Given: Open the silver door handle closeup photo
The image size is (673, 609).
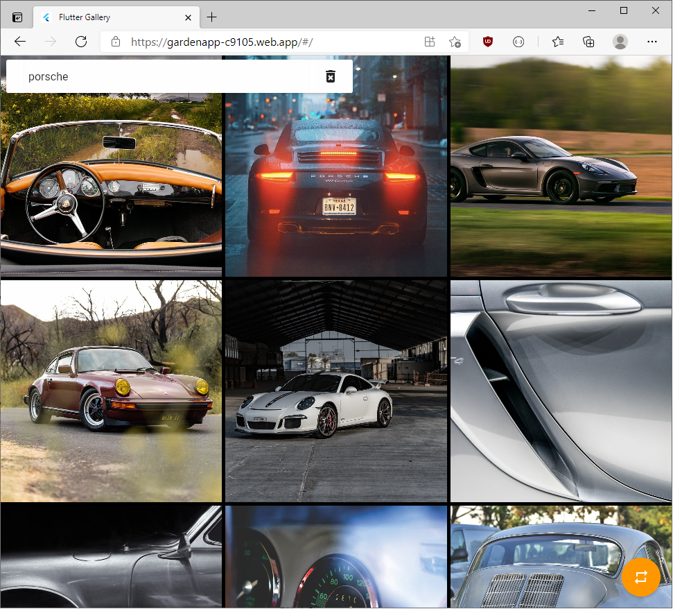Looking at the screenshot, I should click(561, 391).
